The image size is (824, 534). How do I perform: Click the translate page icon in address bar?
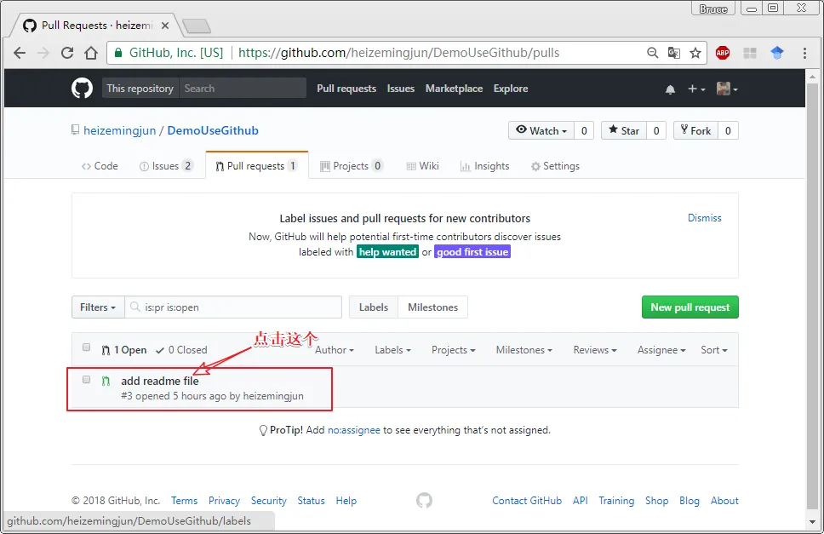(x=674, y=53)
